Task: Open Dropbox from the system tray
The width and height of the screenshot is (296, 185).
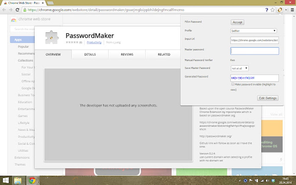Action: [273, 181]
